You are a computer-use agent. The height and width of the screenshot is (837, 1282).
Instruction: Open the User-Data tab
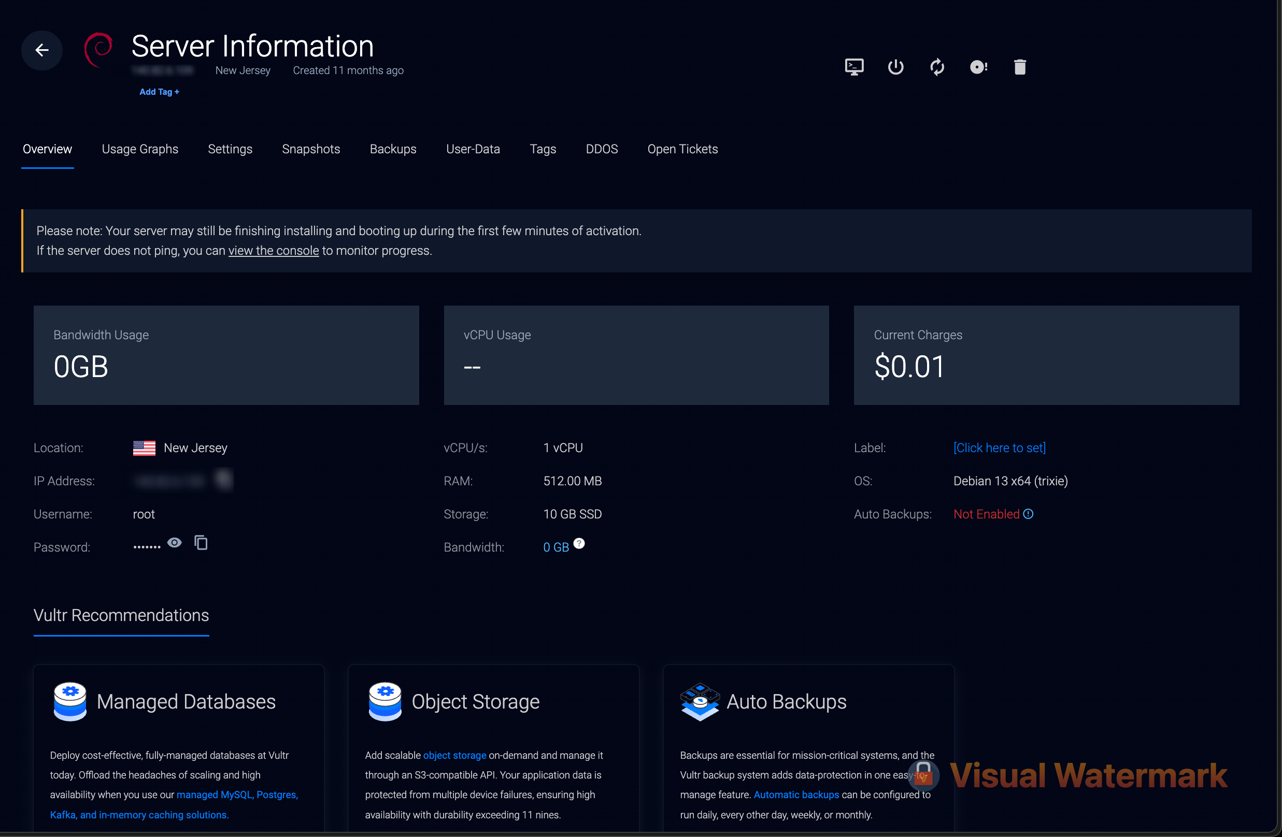[x=473, y=149]
